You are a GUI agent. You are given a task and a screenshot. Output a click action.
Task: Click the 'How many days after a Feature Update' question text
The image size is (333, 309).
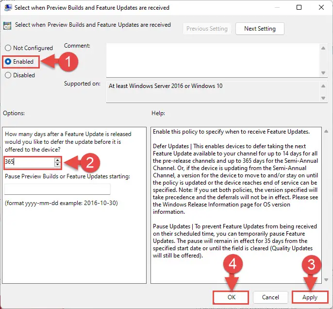(x=68, y=142)
